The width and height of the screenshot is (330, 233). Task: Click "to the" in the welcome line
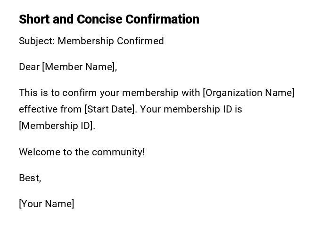click(75, 152)
